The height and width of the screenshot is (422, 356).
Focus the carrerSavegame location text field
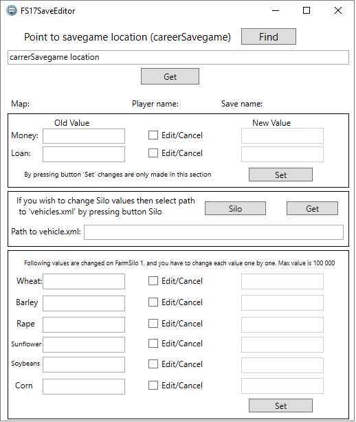coord(178,57)
